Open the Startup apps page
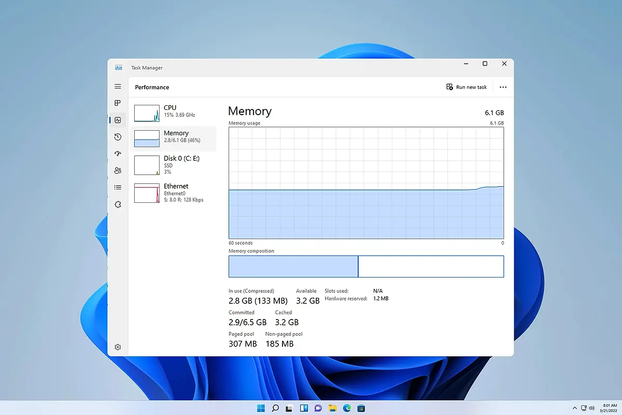This screenshot has width=622, height=415. pyautogui.click(x=118, y=154)
